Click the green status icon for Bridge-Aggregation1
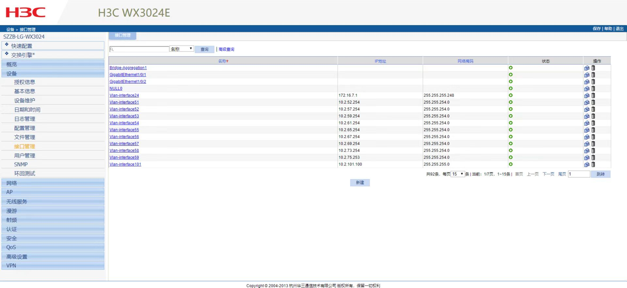627x288 pixels. coord(511,68)
